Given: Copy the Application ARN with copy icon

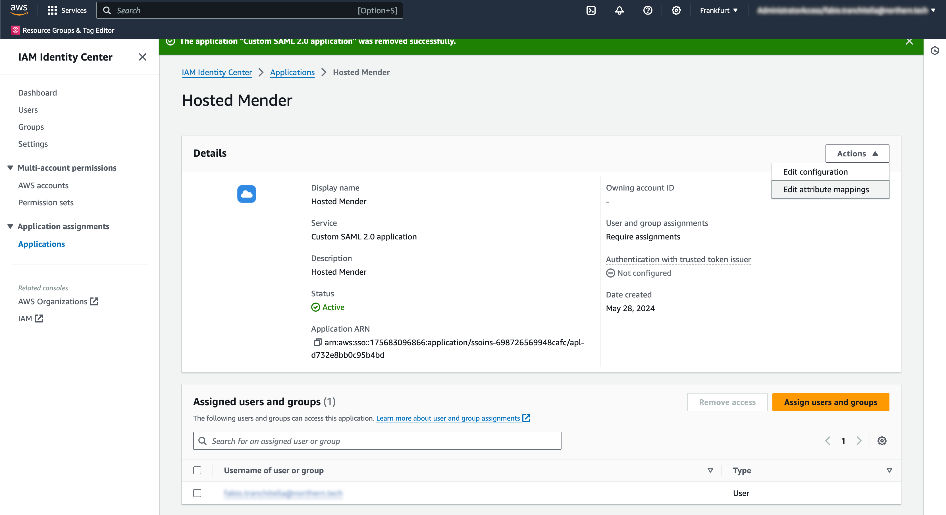Looking at the screenshot, I should coord(317,343).
